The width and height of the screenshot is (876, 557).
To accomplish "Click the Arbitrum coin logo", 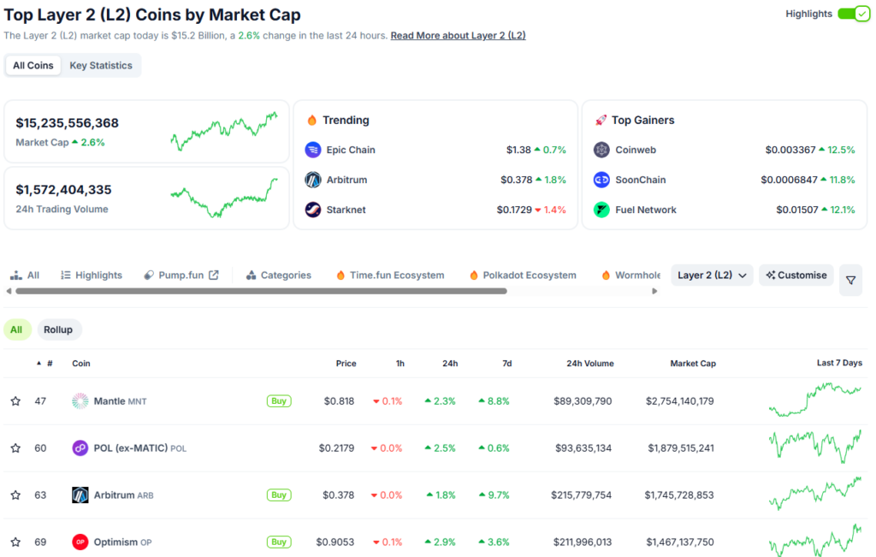I will pos(78,495).
